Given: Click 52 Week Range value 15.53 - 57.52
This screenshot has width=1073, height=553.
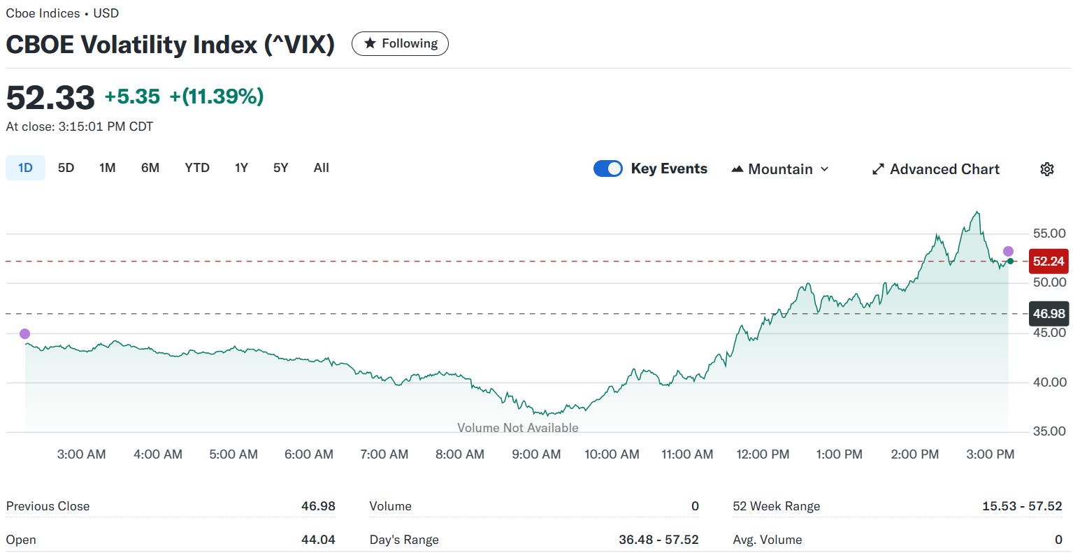Looking at the screenshot, I should click(1022, 506).
